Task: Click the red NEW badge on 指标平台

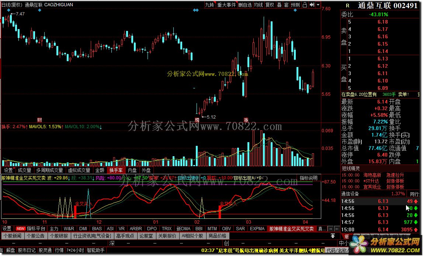Action: click(x=21, y=228)
